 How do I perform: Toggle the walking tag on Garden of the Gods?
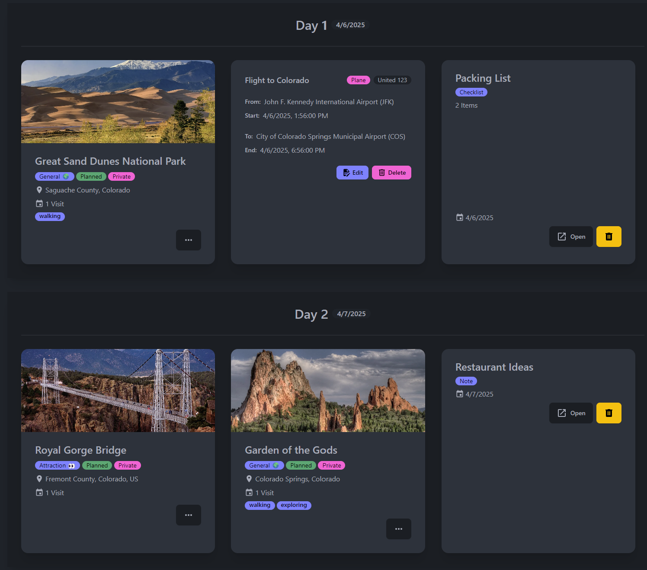(x=259, y=505)
